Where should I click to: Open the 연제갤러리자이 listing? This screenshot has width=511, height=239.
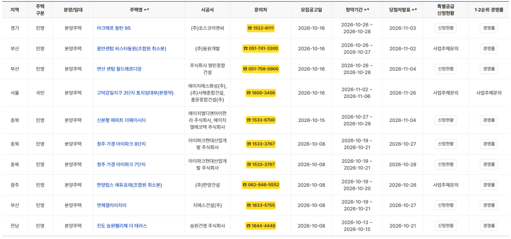111,205
